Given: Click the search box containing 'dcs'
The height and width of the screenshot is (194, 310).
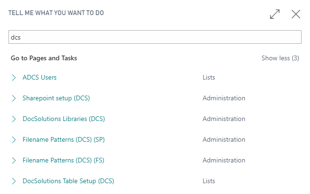Looking at the screenshot, I should click(x=155, y=37).
